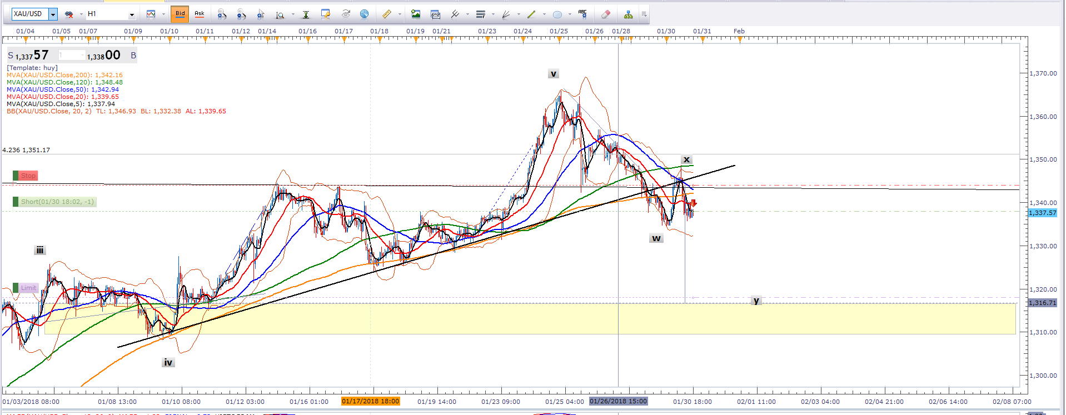The height and width of the screenshot is (415, 1066).
Task: Toggle Bid price display
Action: (x=180, y=14)
